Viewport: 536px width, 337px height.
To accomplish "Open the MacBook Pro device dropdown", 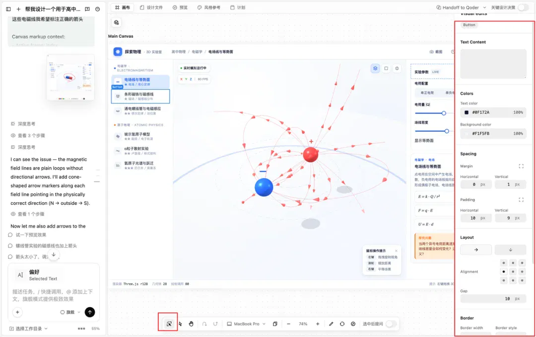I will point(247,324).
